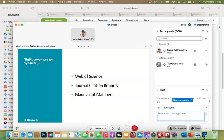Click Iryna Tykhonkova's green microphone icon
Screen dimensions: 224x140
[x=206, y=51]
